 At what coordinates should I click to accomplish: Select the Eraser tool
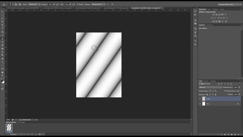pos(2,45)
